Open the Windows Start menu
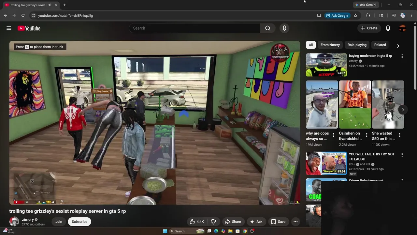 point(165,231)
